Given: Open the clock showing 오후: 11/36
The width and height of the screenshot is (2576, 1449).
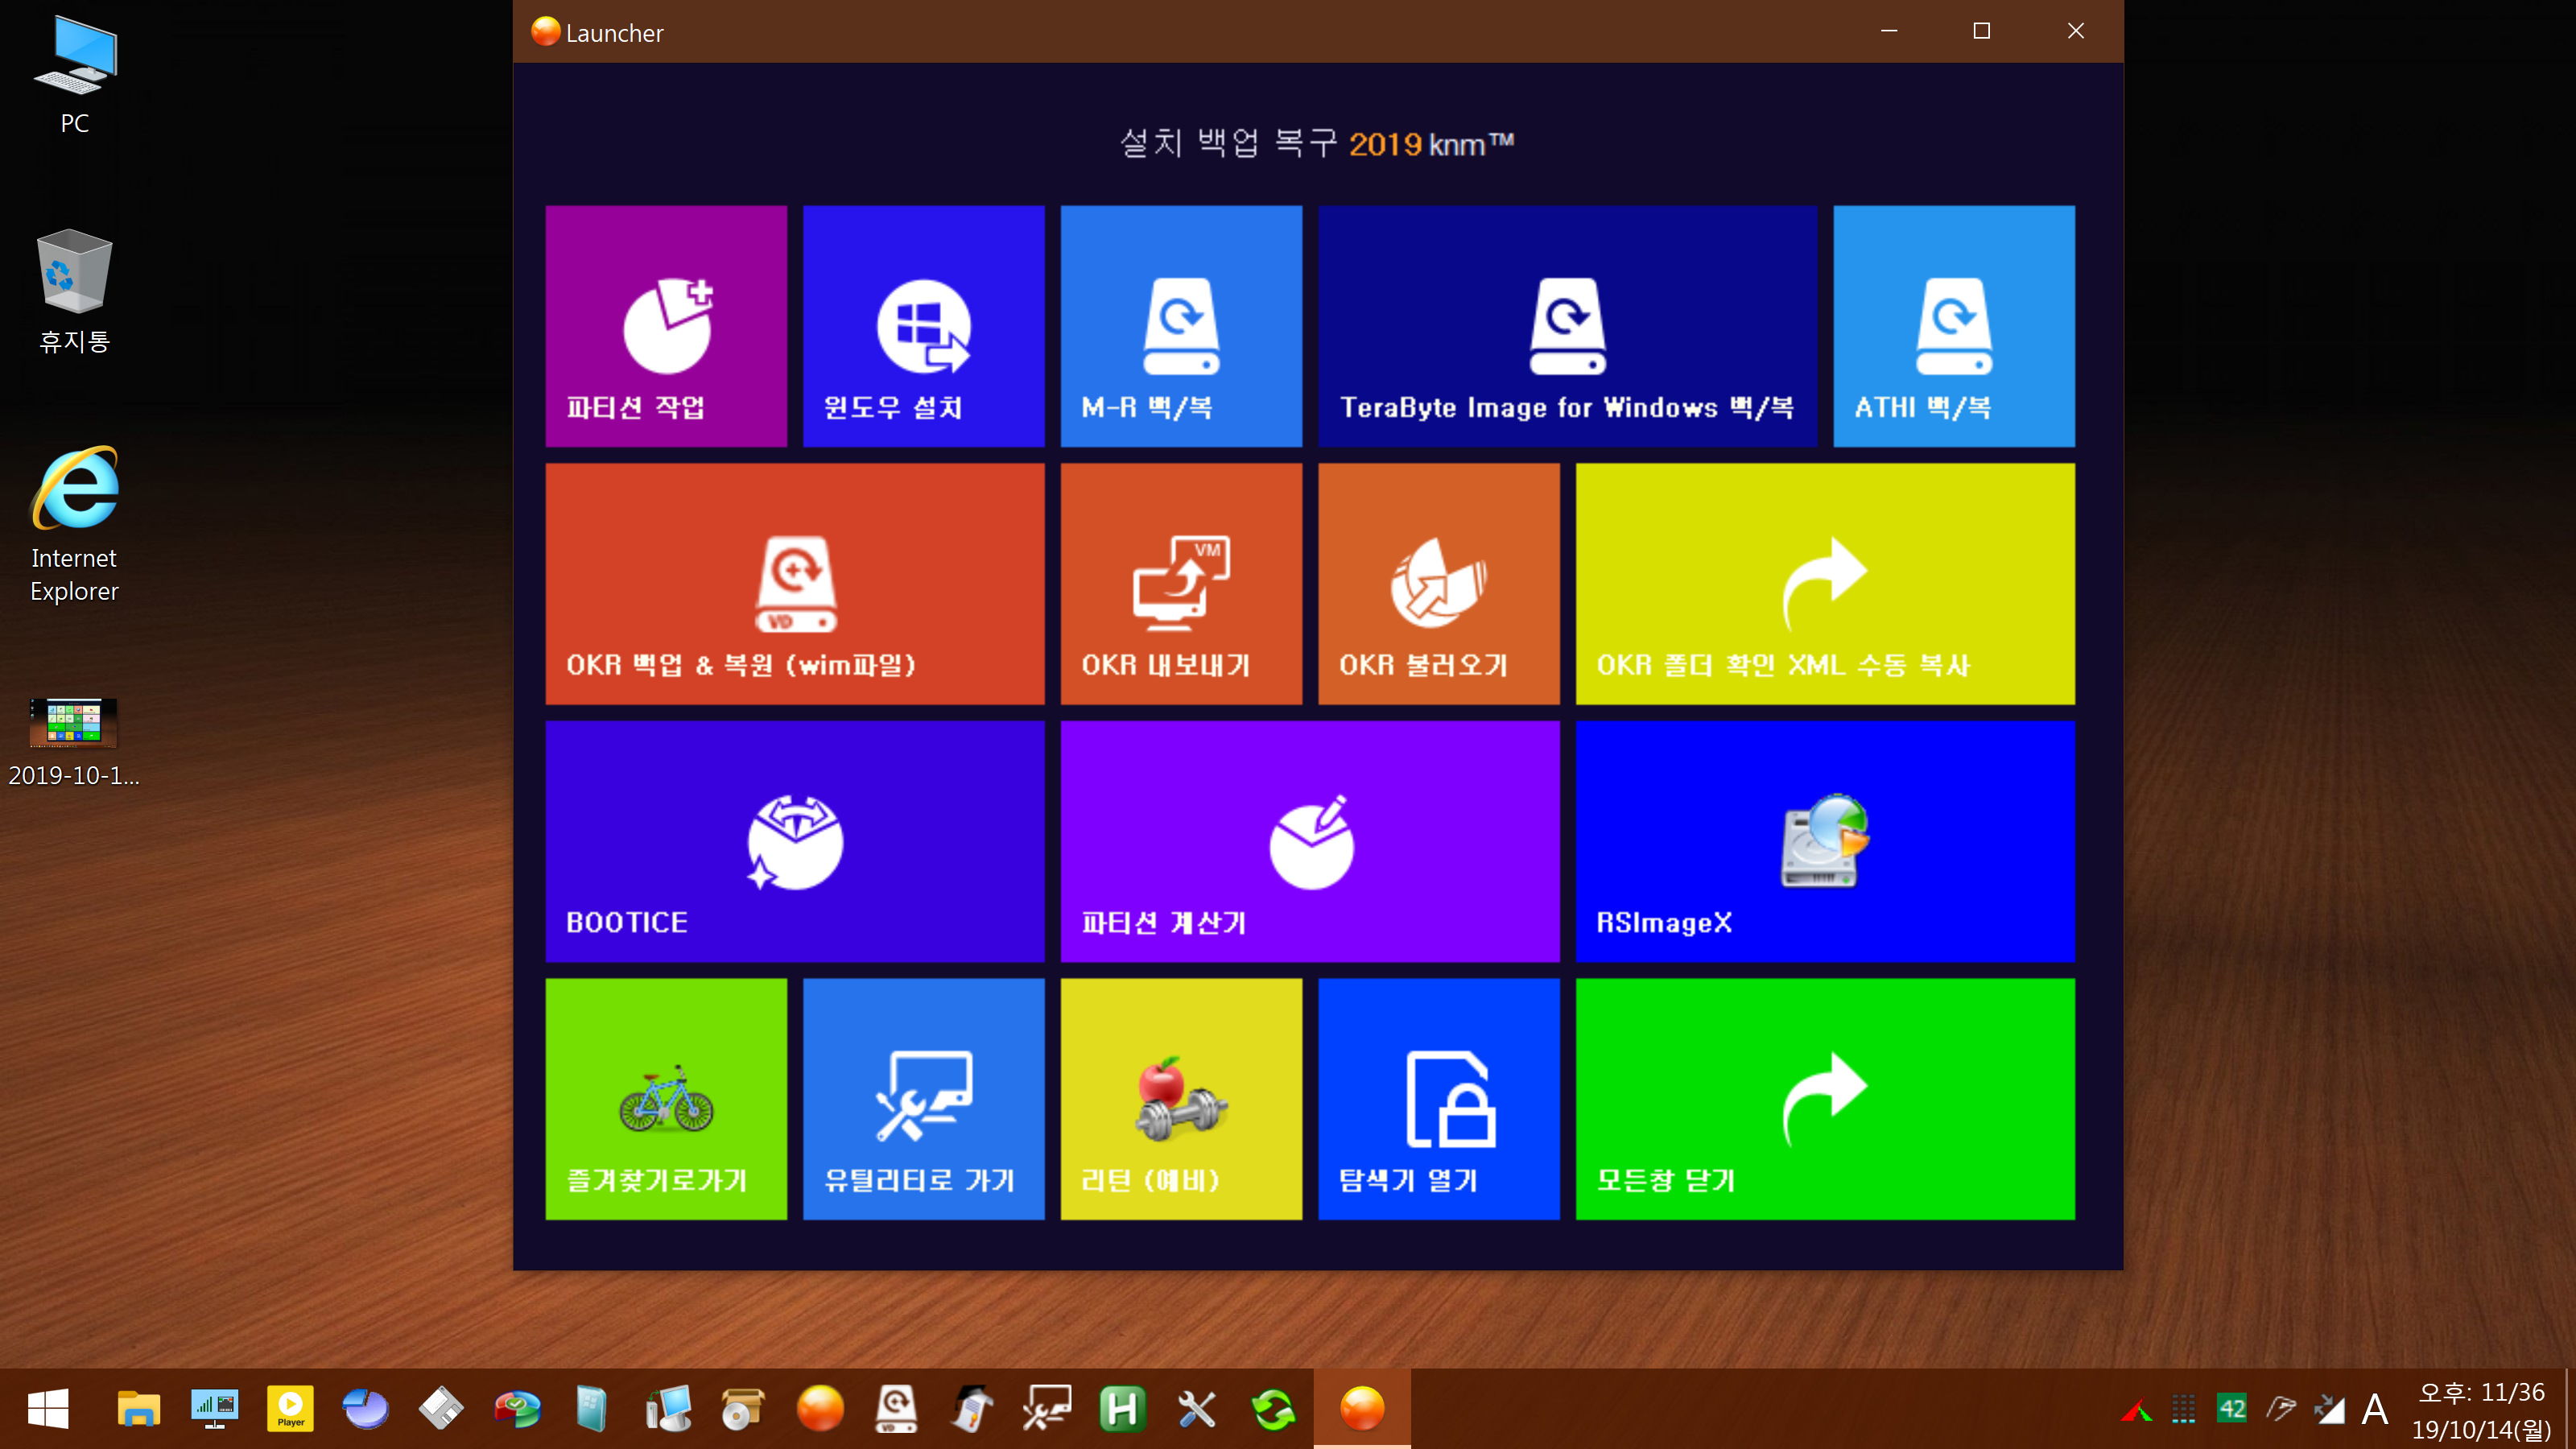Looking at the screenshot, I should click(2482, 1410).
